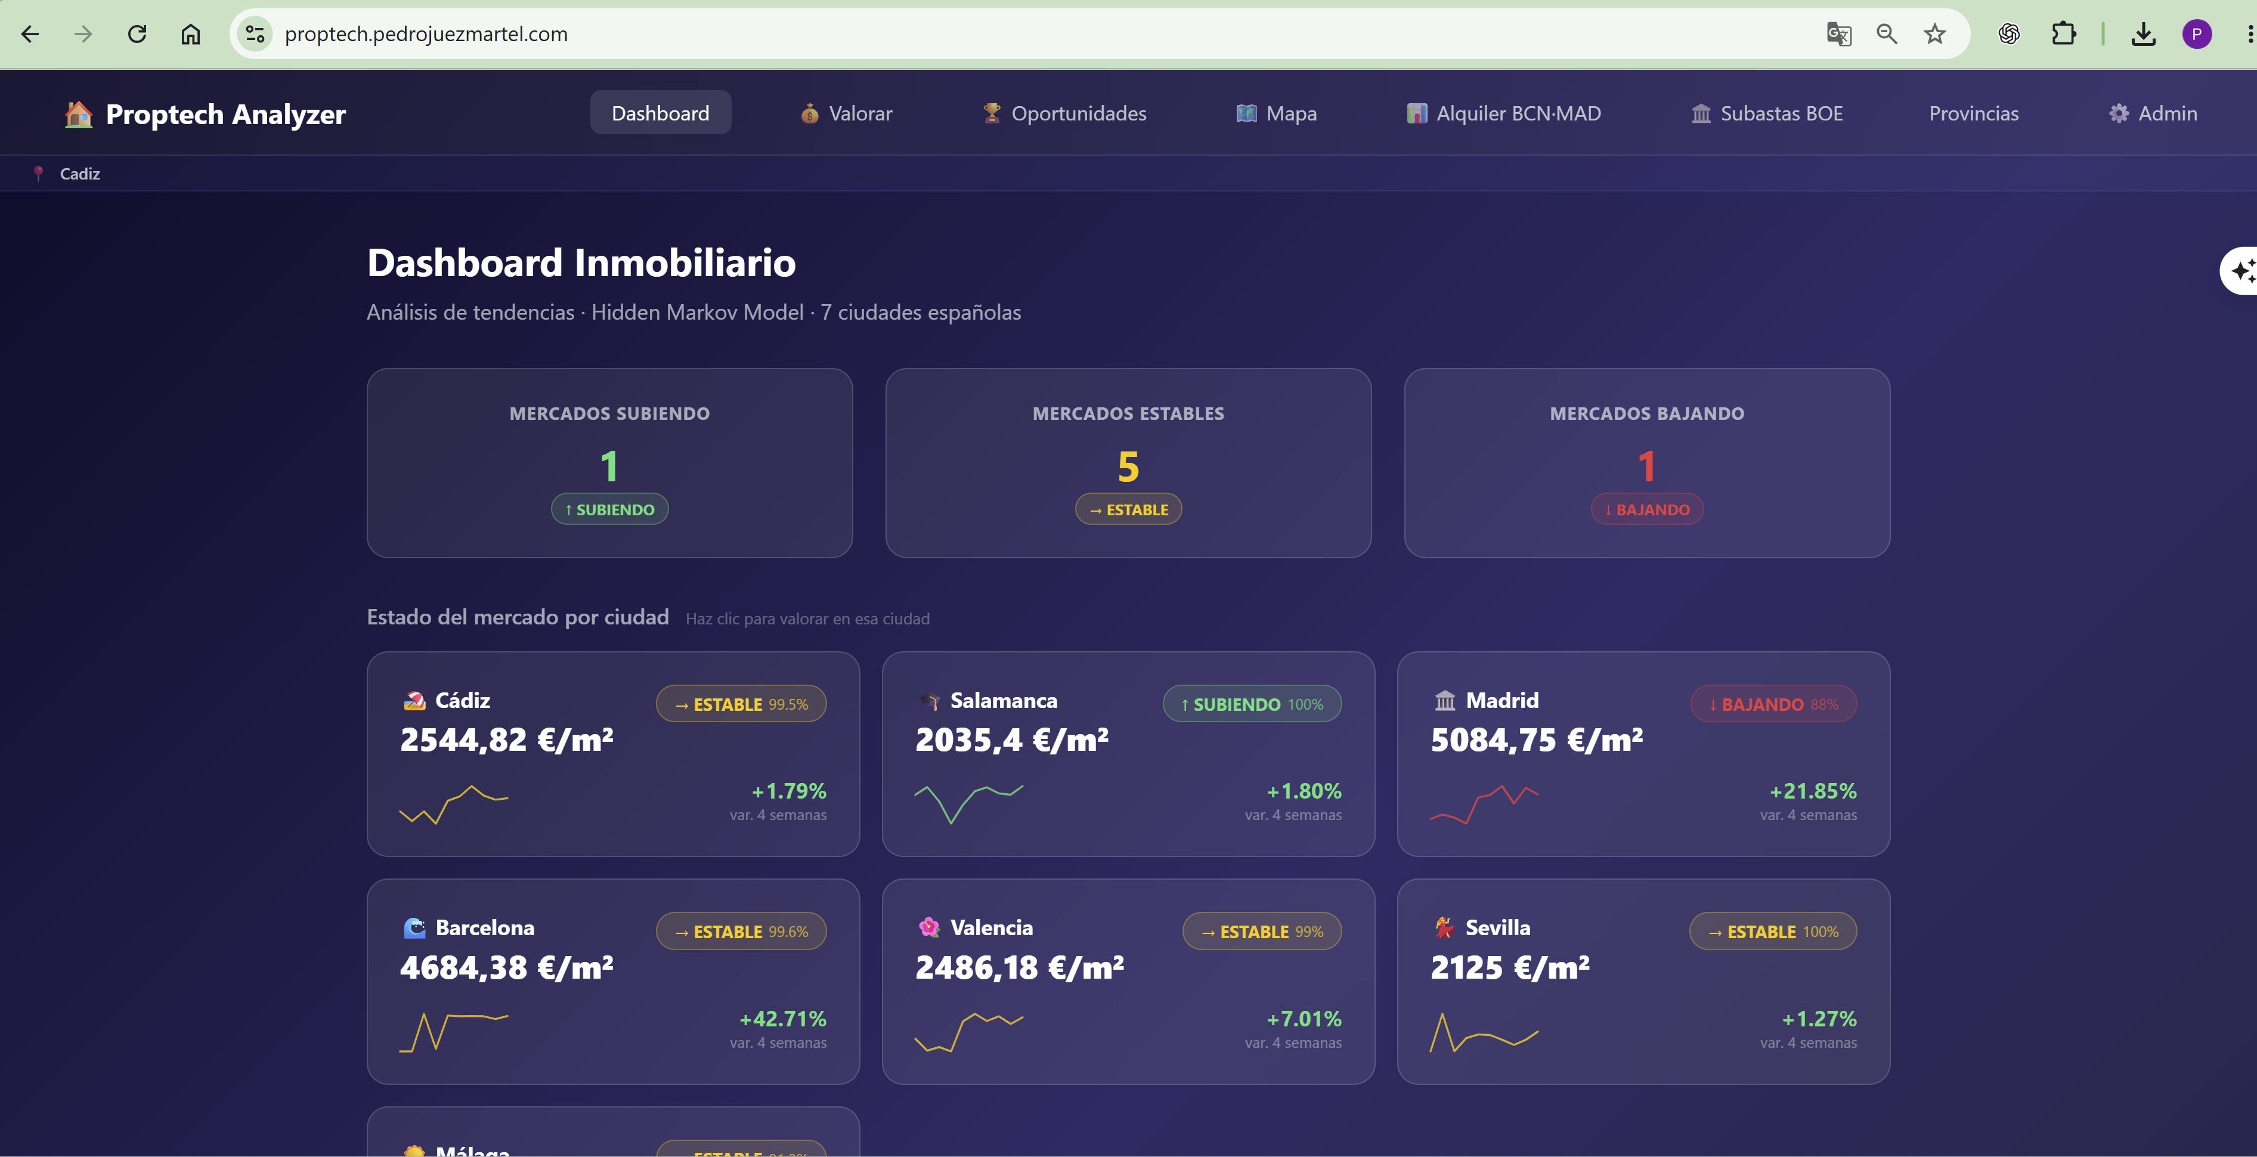Click the Madrid building icon

[1445, 700]
